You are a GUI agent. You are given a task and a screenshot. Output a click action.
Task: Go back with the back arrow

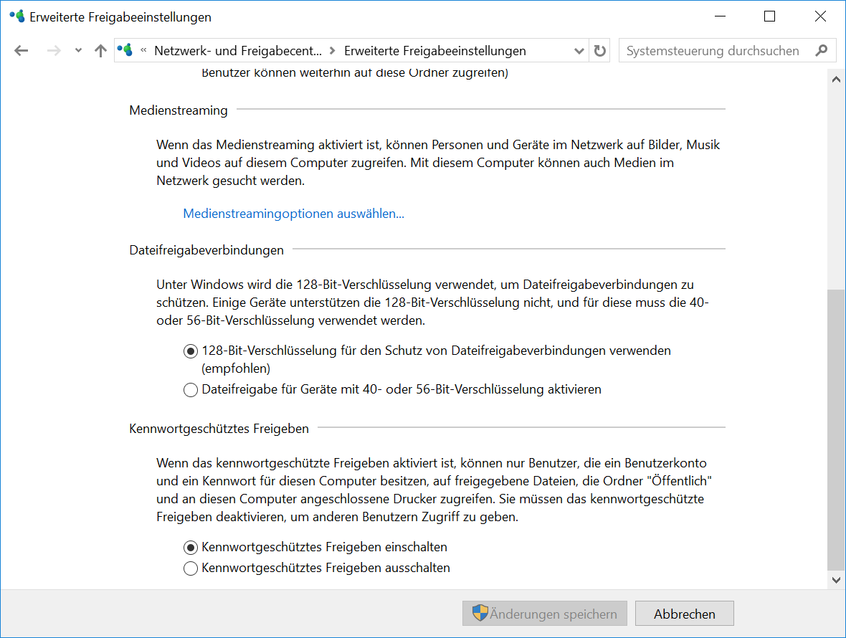pyautogui.click(x=21, y=51)
